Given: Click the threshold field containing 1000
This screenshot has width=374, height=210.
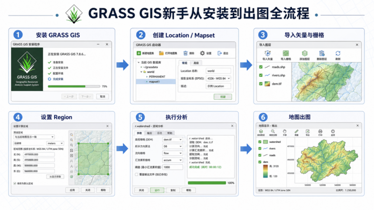Looking at the screenshot, I should (x=173, y=167).
